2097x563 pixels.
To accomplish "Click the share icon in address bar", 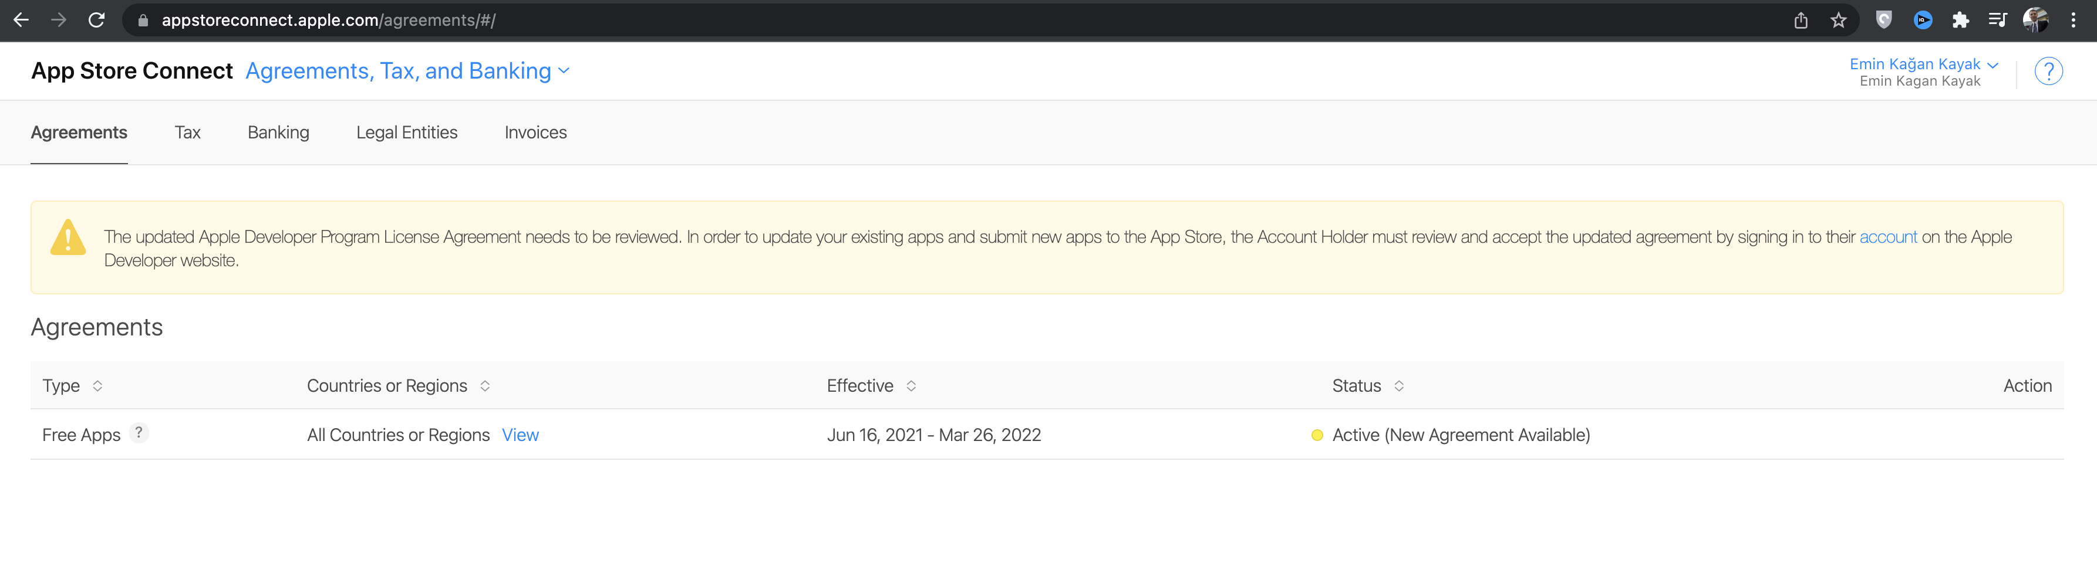I will click(x=1801, y=21).
